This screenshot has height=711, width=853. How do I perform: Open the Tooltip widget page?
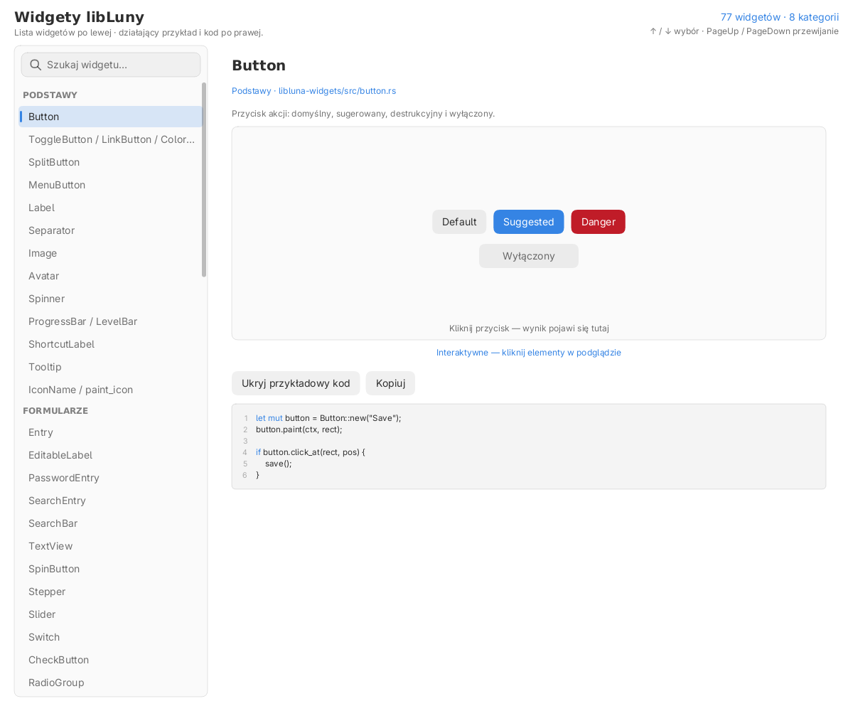click(x=110, y=367)
